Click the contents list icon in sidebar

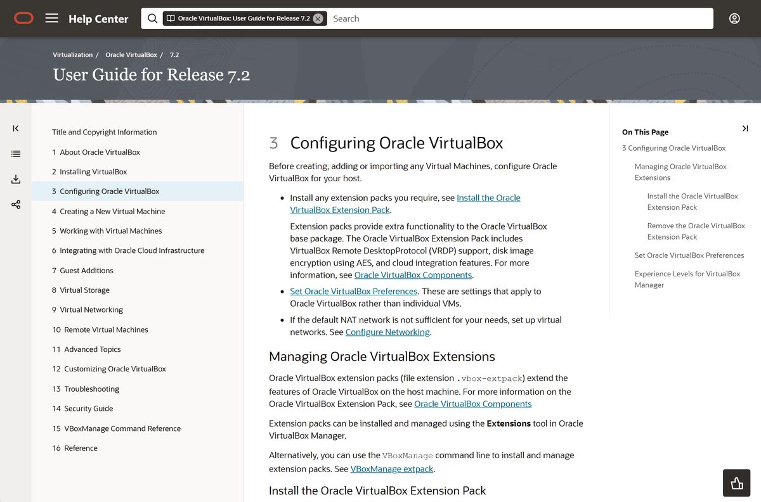click(x=16, y=153)
